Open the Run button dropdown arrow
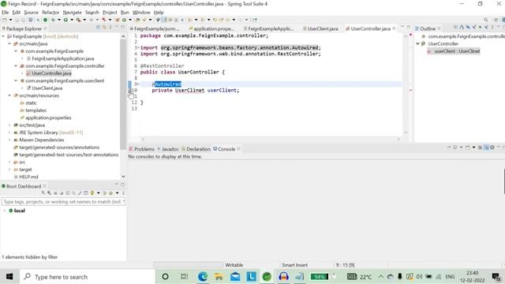This screenshot has width=505, height=284. tap(72, 20)
